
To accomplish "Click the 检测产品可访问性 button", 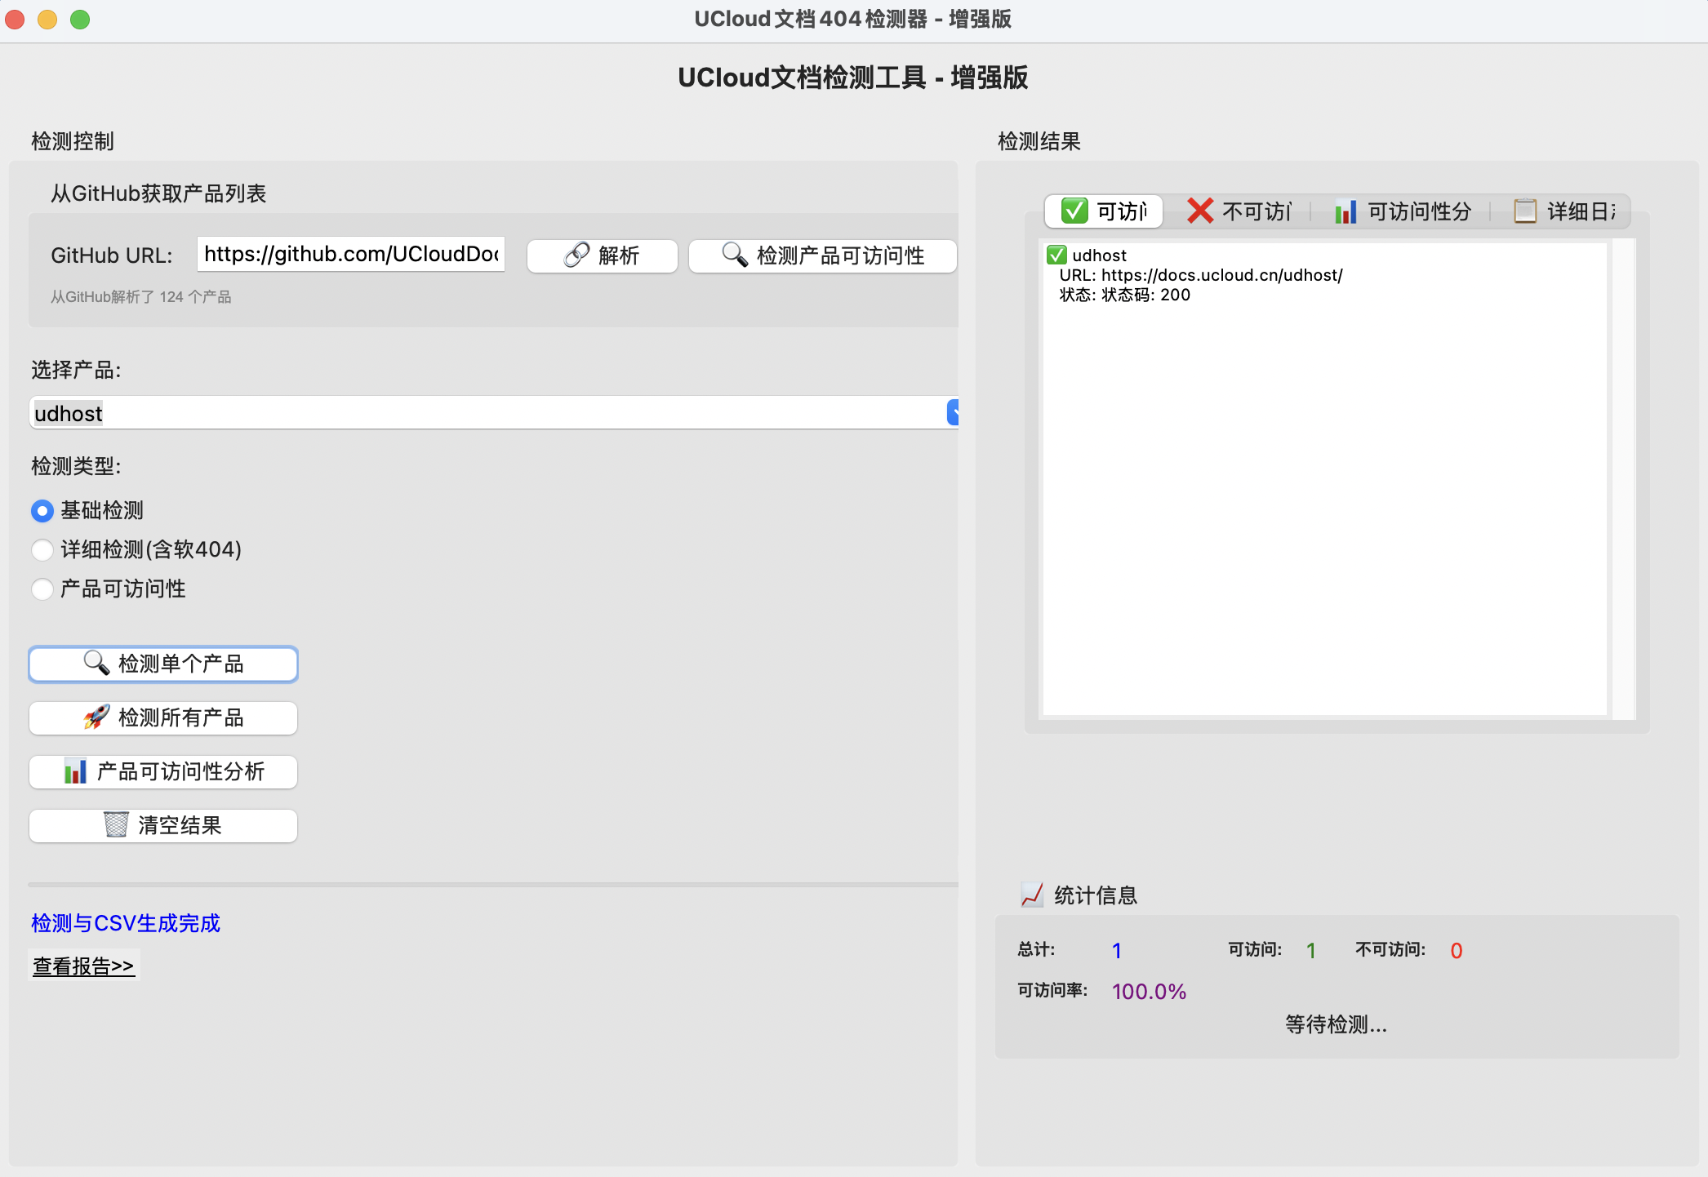I will (823, 255).
